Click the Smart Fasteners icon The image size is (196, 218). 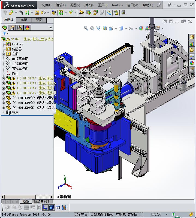(x=37, y=13)
